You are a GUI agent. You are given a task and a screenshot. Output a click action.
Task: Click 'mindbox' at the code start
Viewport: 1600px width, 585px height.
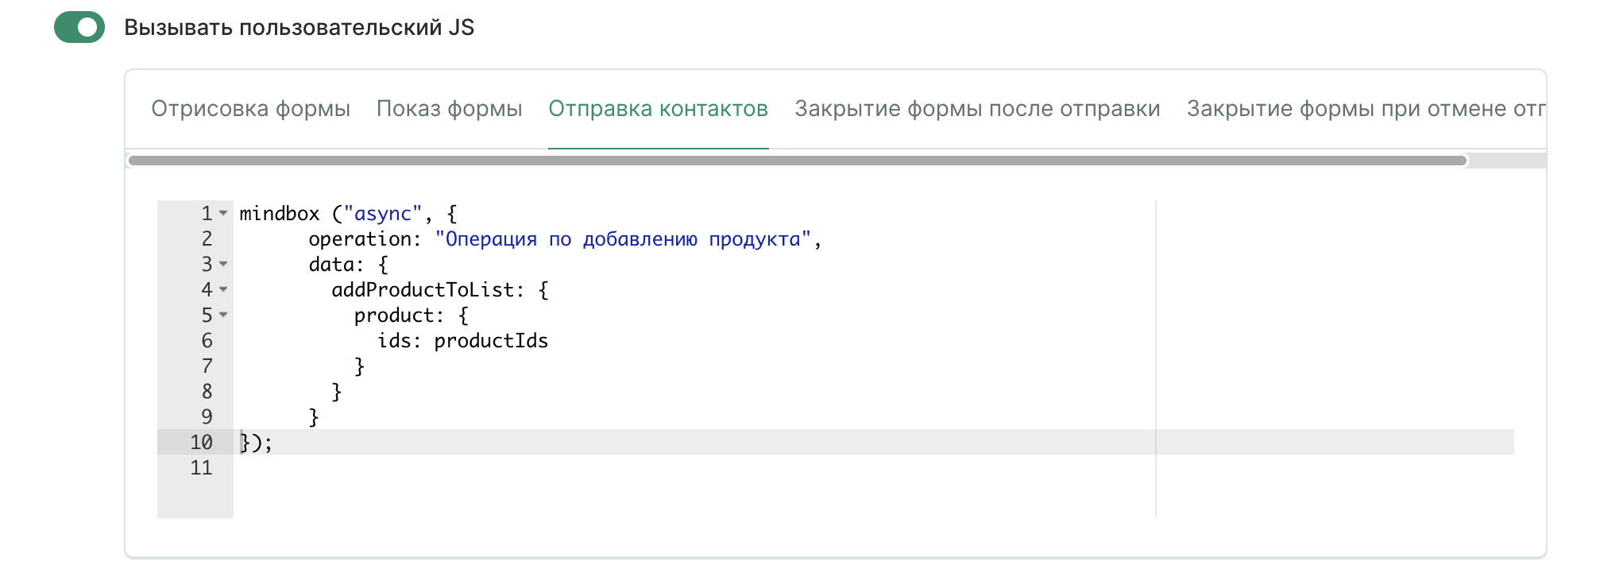pyautogui.click(x=279, y=214)
